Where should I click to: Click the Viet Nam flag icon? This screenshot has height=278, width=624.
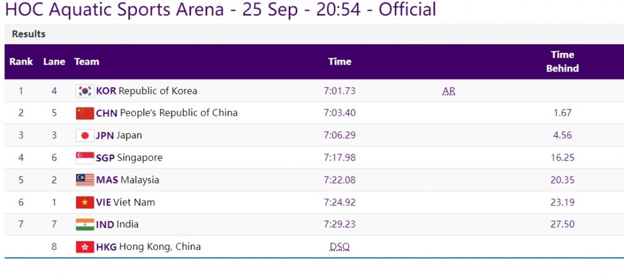85,202
